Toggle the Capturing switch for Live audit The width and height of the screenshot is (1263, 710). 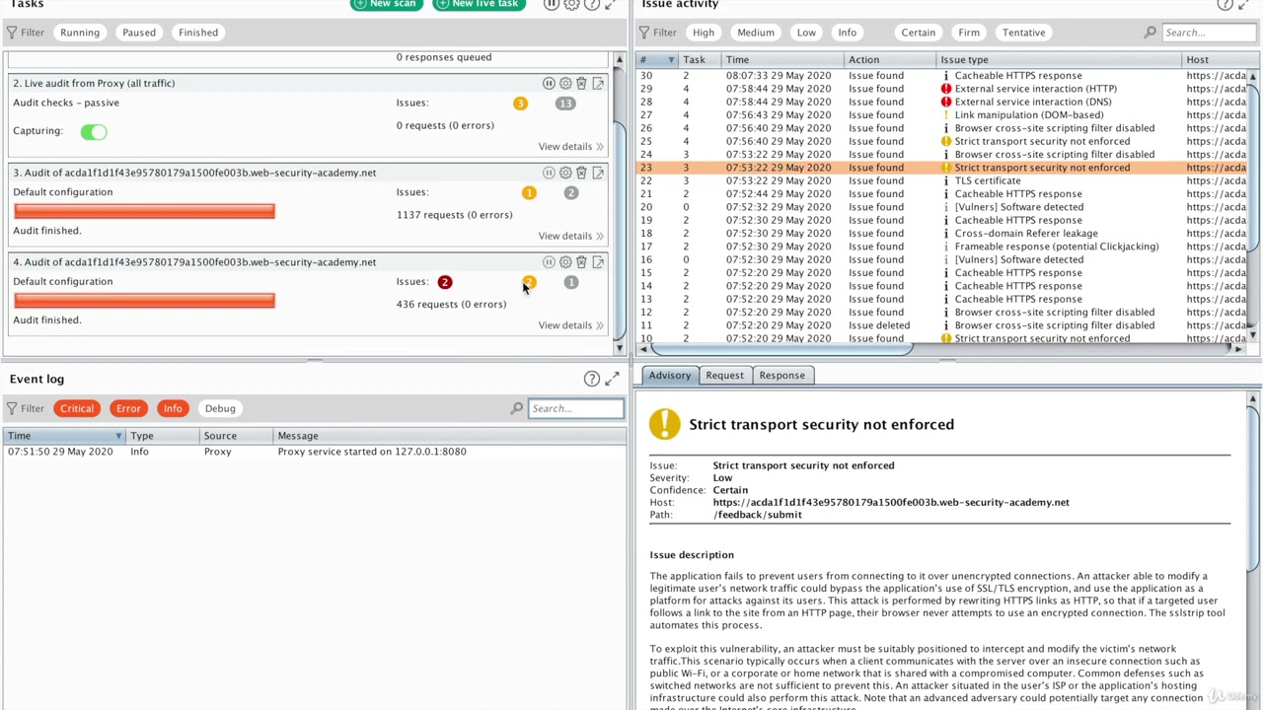94,131
